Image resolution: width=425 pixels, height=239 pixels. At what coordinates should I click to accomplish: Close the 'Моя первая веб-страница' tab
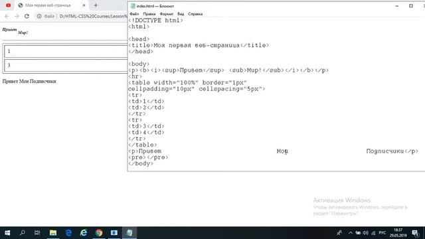pyautogui.click(x=84, y=5)
